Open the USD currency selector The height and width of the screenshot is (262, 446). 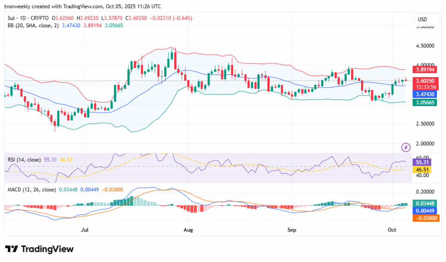422,20
